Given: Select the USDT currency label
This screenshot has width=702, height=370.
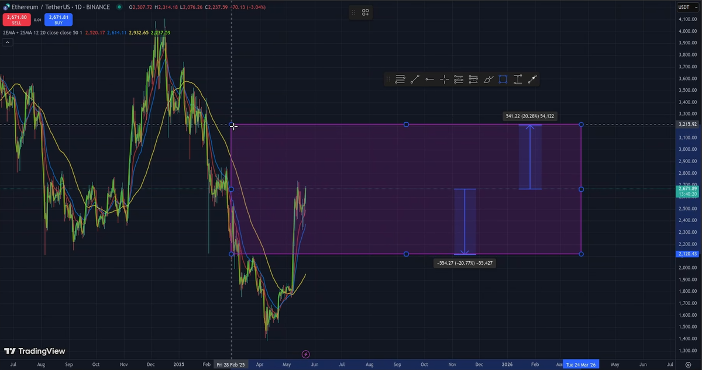Looking at the screenshot, I should [689, 6].
